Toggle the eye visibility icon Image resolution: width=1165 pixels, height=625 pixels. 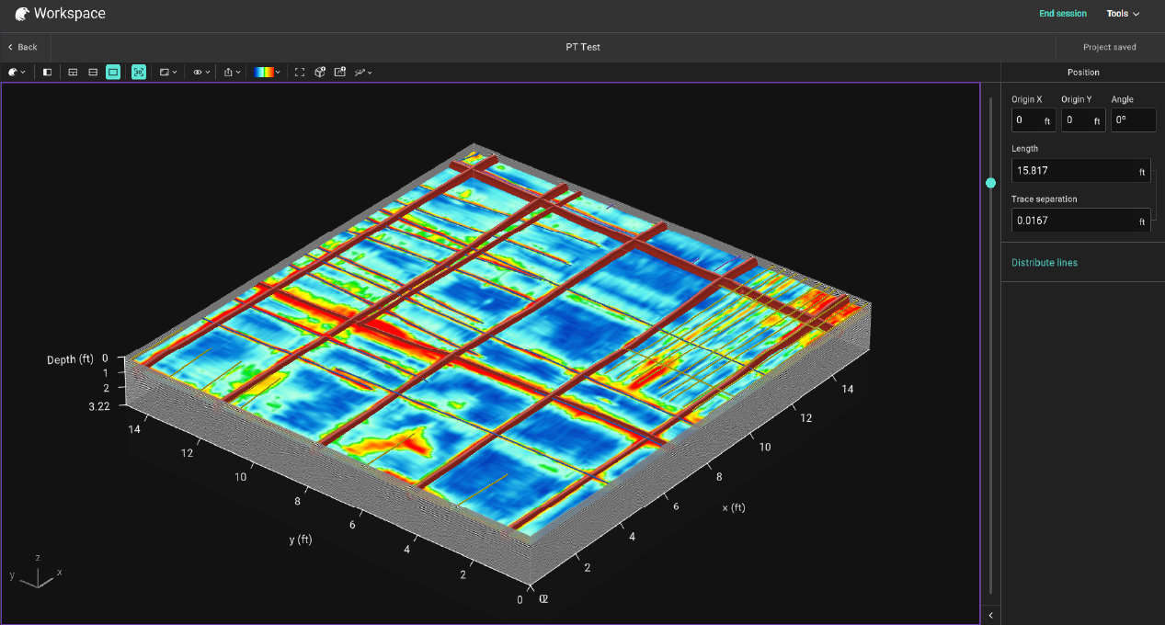(x=196, y=72)
